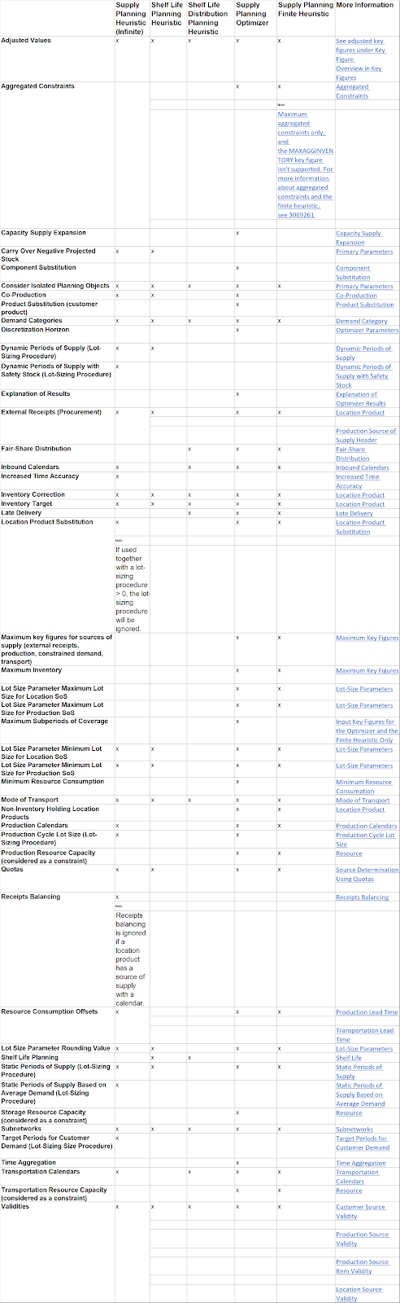Open the Inbound Calendars link

363,467
